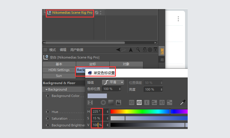Switch to RGB color mode
This screenshot has width=230, height=138.
(132, 102)
